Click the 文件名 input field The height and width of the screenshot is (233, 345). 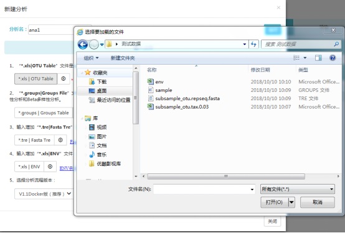coord(204,189)
